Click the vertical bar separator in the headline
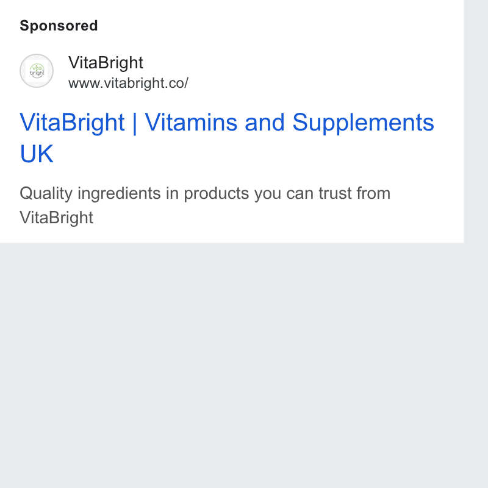 tap(135, 123)
